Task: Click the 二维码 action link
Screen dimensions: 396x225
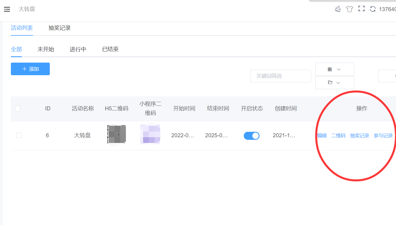Action: [x=338, y=136]
